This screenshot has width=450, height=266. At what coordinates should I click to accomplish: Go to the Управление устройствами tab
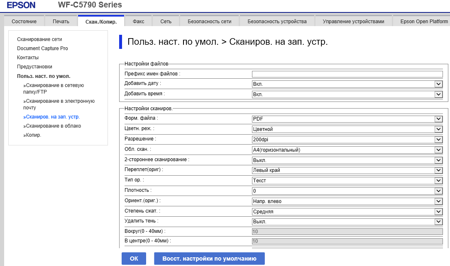(353, 22)
